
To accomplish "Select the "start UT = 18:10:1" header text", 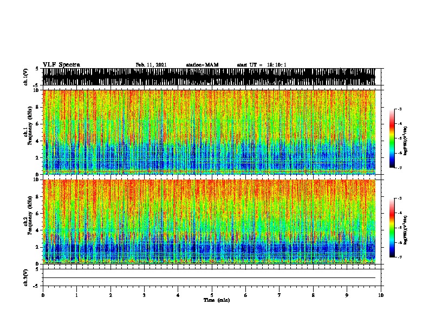I will 262,65.
